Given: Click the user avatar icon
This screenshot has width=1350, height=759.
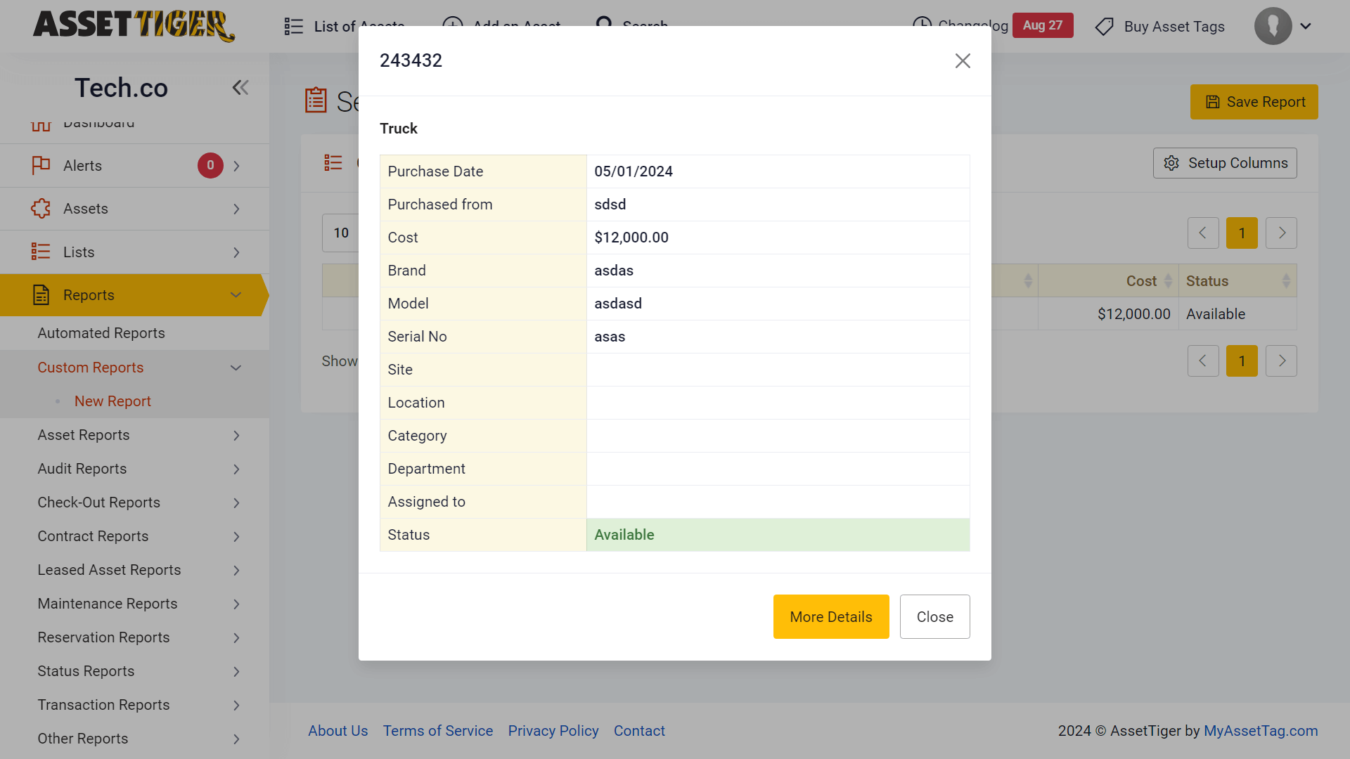Looking at the screenshot, I should point(1273,26).
